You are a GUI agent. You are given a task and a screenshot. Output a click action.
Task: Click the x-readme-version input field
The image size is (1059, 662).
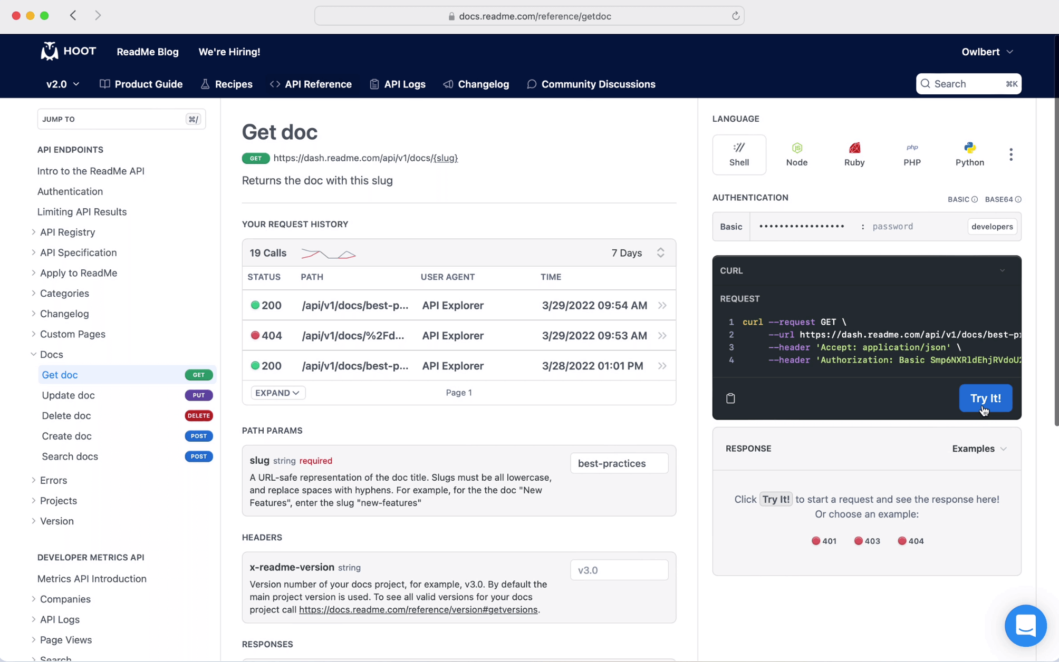(x=619, y=570)
